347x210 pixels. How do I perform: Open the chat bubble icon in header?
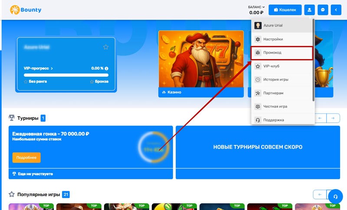[x=323, y=10]
